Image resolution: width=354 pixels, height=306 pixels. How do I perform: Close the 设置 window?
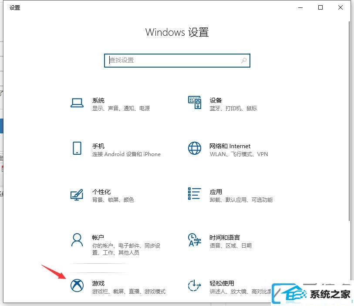click(341, 7)
